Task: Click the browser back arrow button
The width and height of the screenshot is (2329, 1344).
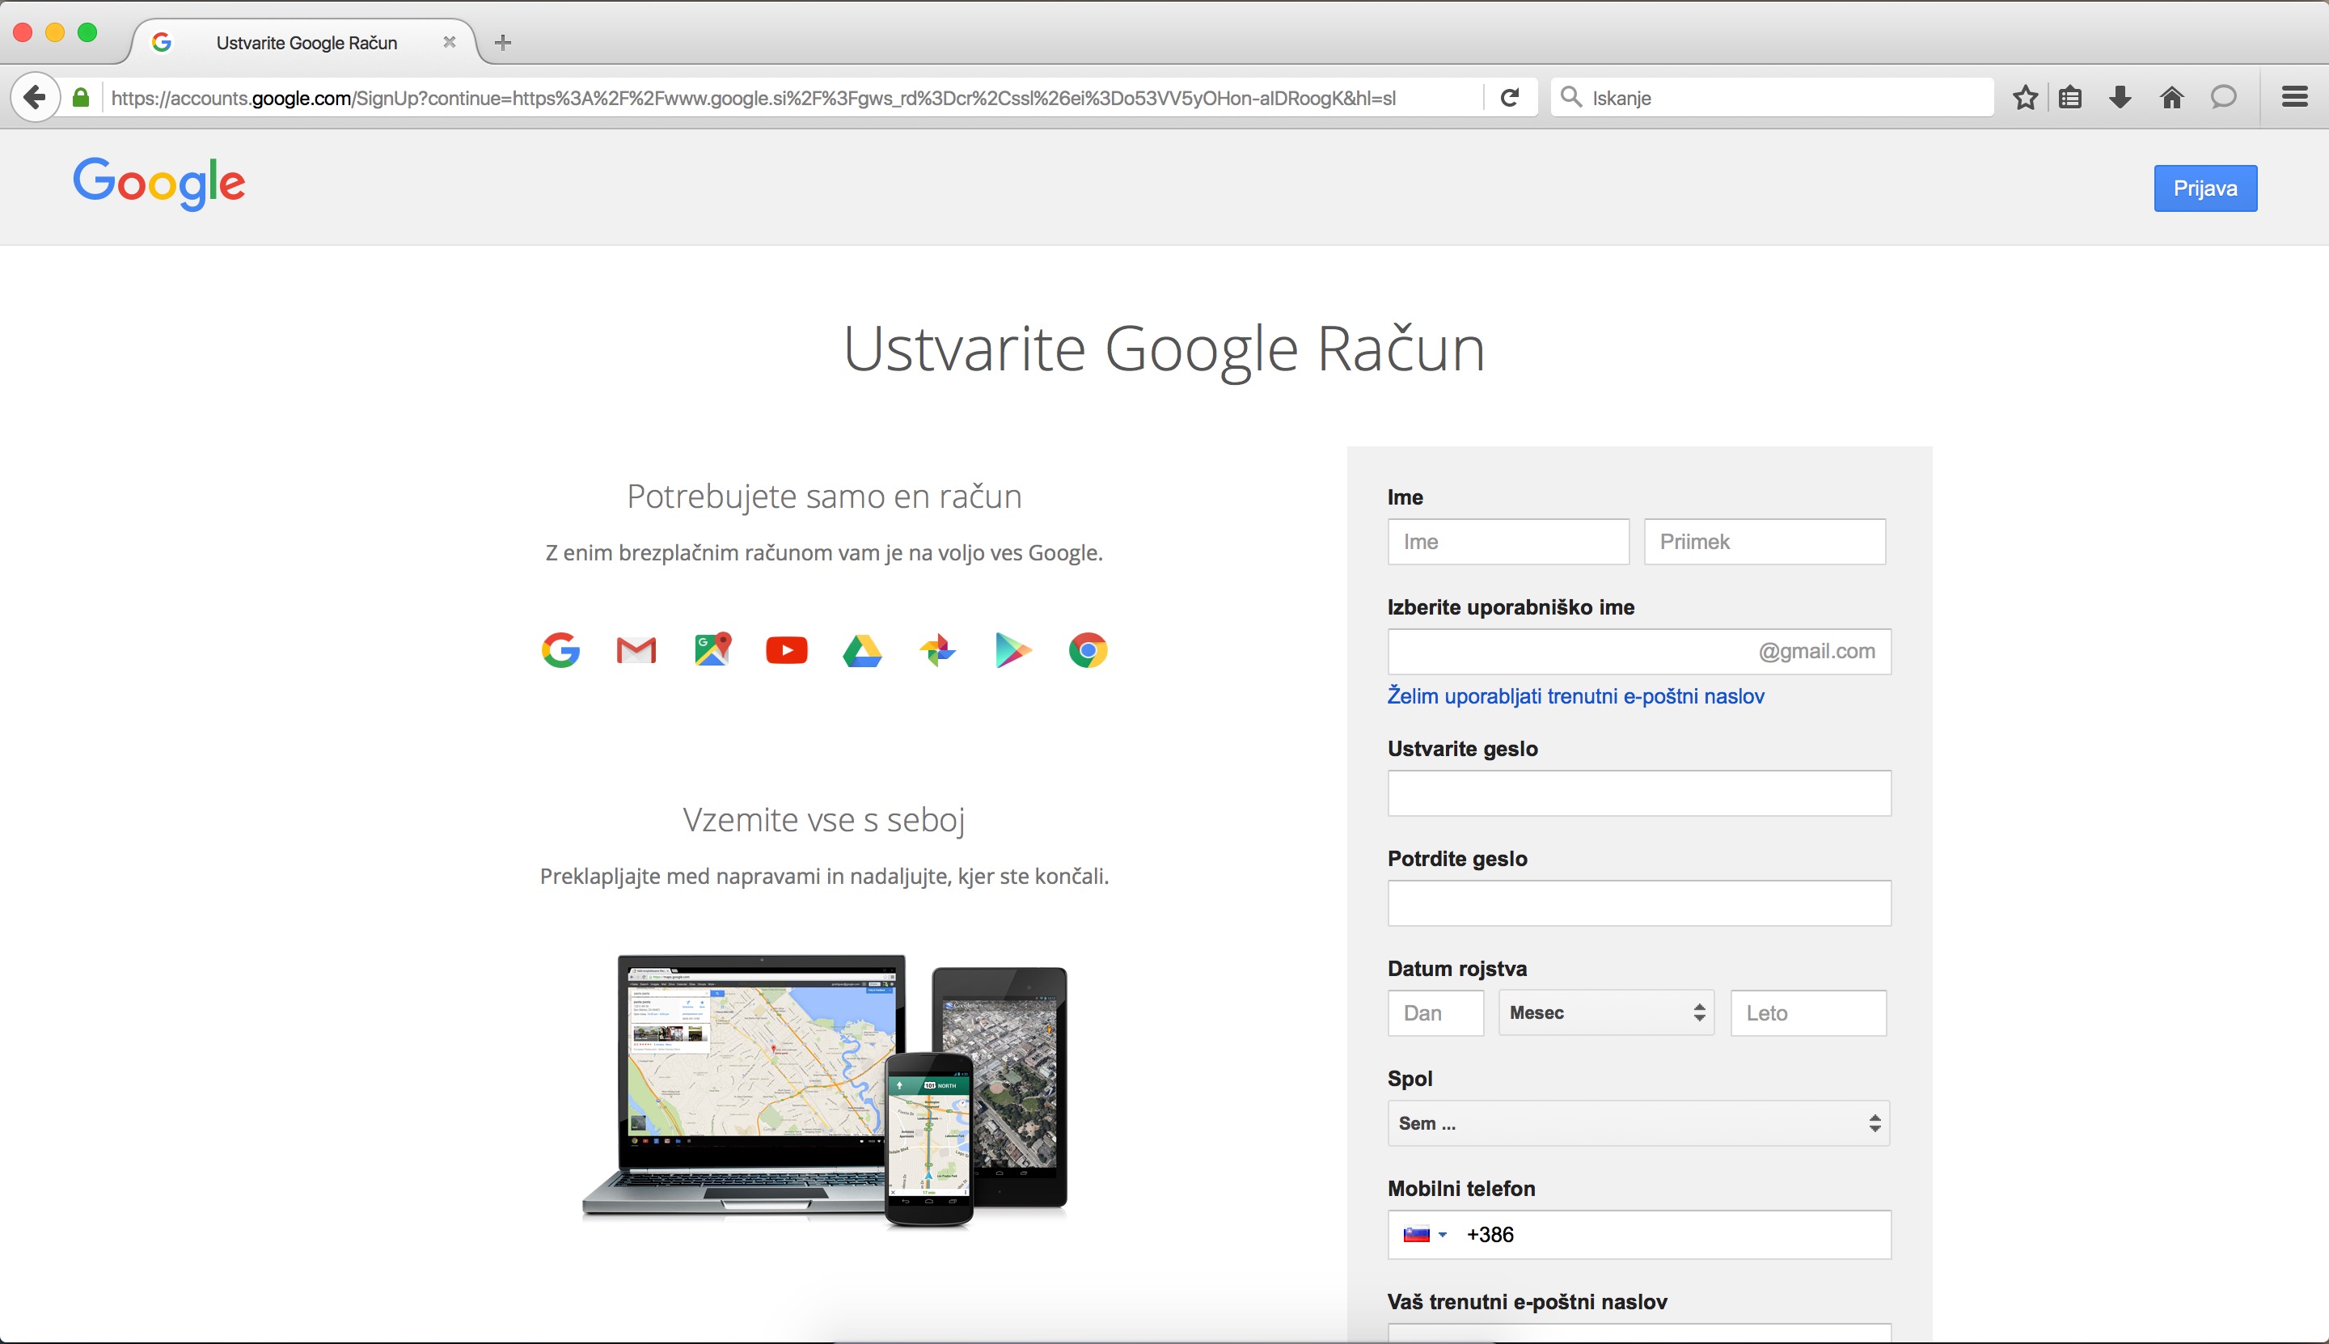Action: (35, 97)
